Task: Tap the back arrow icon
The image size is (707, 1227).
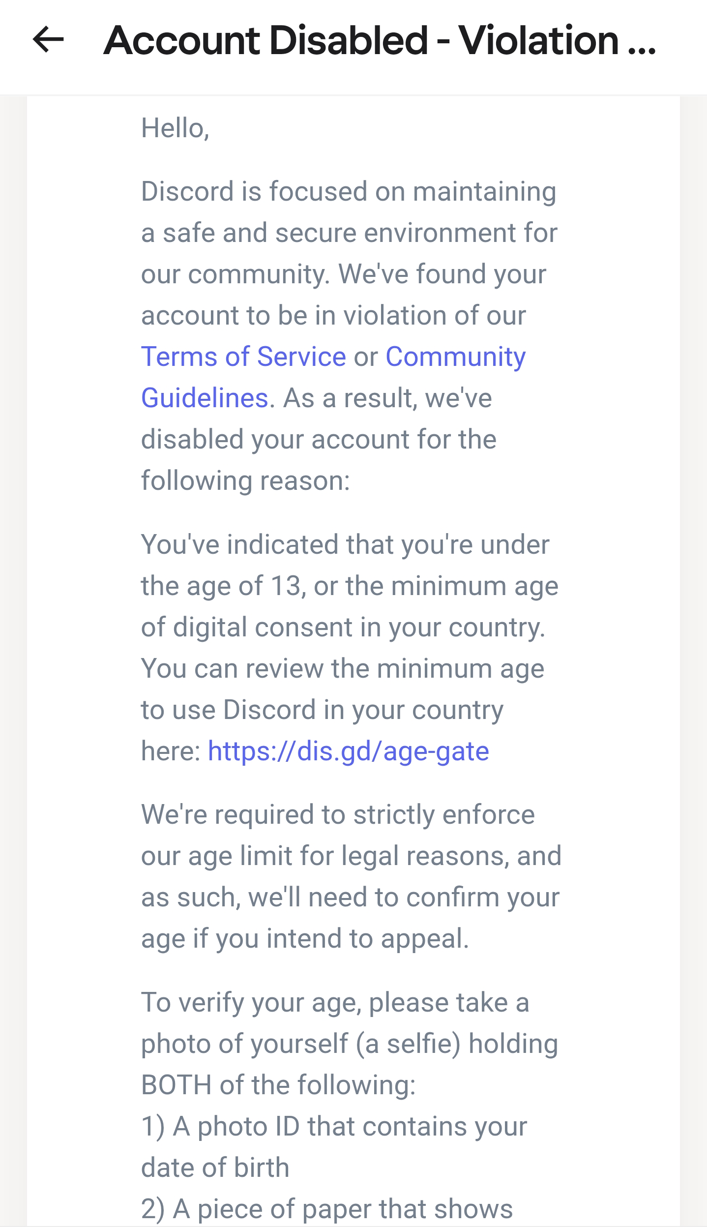Action: (x=48, y=39)
